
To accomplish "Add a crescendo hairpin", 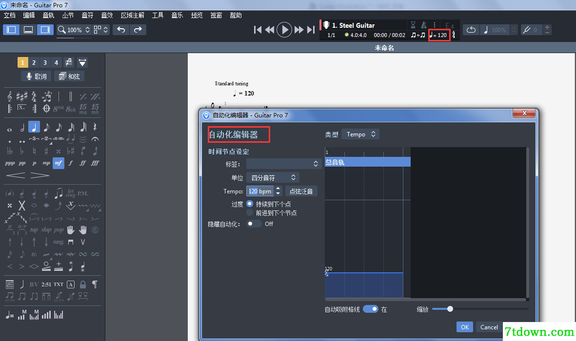I will click(x=16, y=175).
